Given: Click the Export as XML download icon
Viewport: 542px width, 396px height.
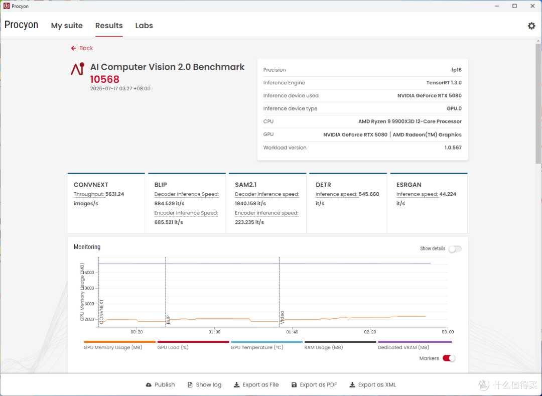Looking at the screenshot, I should tap(352, 384).
